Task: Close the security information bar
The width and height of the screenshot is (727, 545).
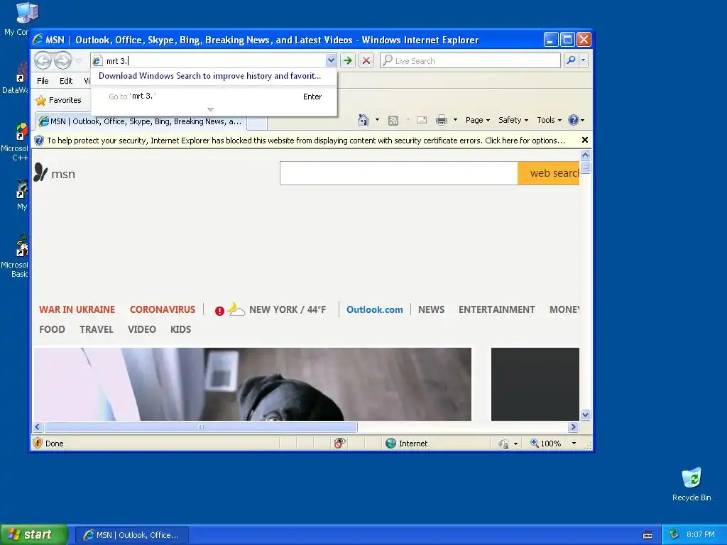Action: 585,140
